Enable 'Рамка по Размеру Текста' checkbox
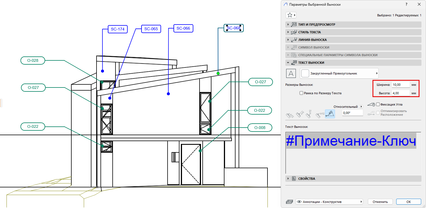 point(301,93)
